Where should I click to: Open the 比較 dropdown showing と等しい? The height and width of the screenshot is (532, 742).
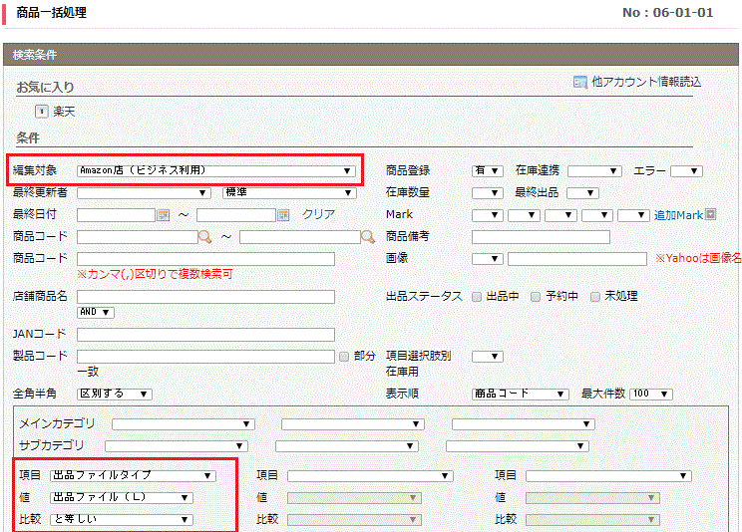tap(121, 520)
